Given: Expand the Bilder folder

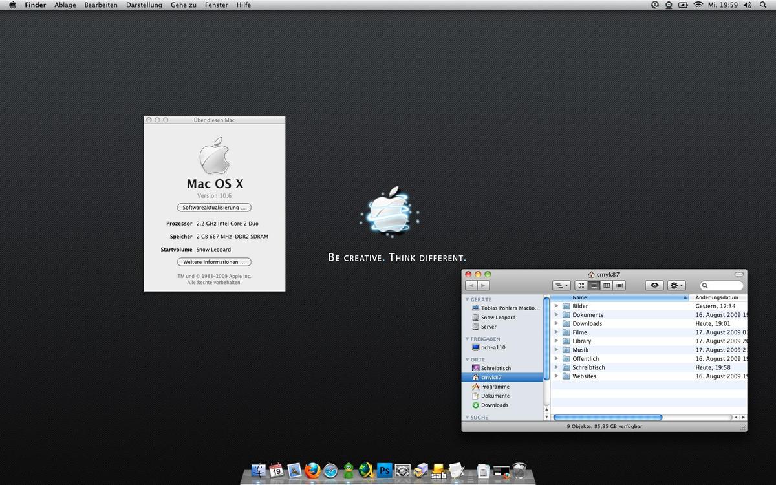Looking at the screenshot, I should [556, 306].
